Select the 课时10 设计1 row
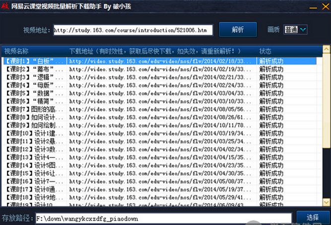The width and height of the screenshot is (331, 225). tap(34, 133)
